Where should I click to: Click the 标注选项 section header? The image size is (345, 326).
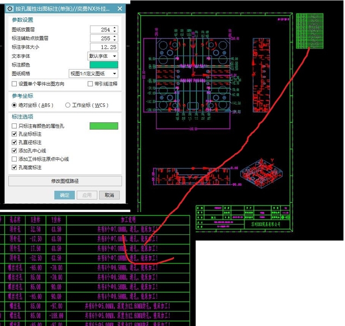(x=22, y=117)
